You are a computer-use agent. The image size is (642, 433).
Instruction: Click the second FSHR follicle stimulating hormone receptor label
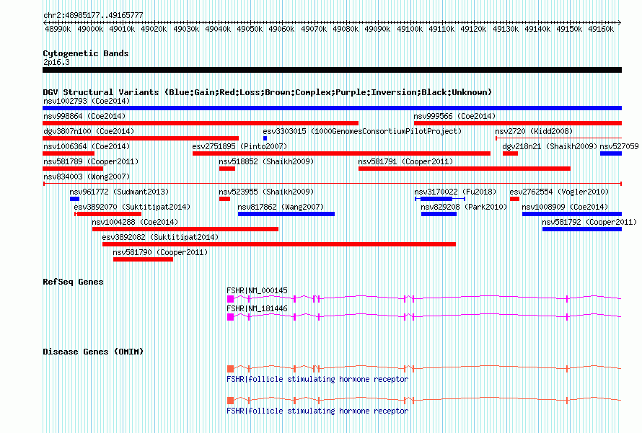tap(317, 411)
